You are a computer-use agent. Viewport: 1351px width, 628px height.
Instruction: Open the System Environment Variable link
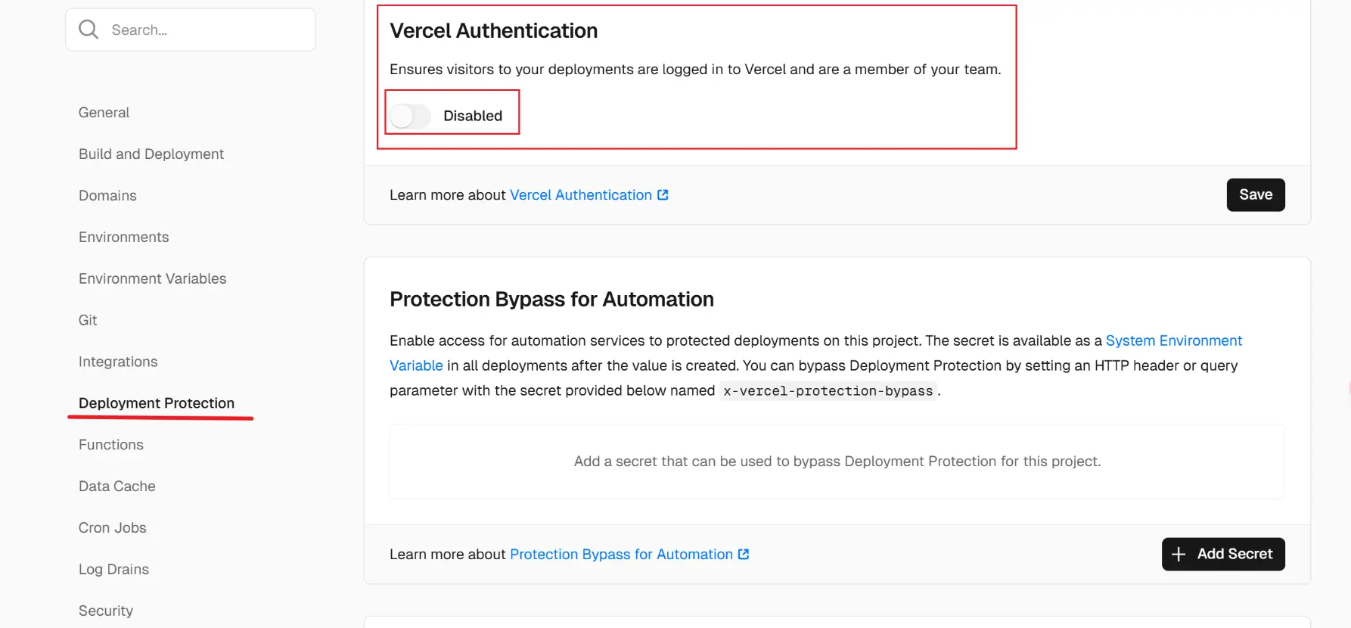tap(1173, 341)
